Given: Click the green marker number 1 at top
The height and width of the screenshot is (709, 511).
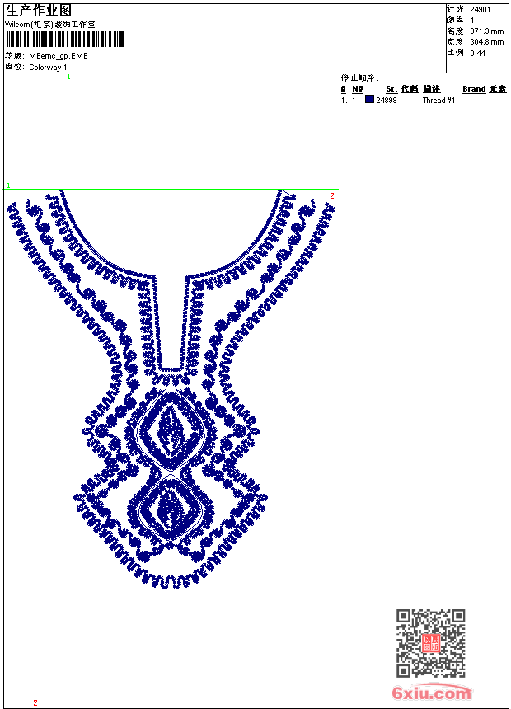Looking at the screenshot, I should (68, 77).
